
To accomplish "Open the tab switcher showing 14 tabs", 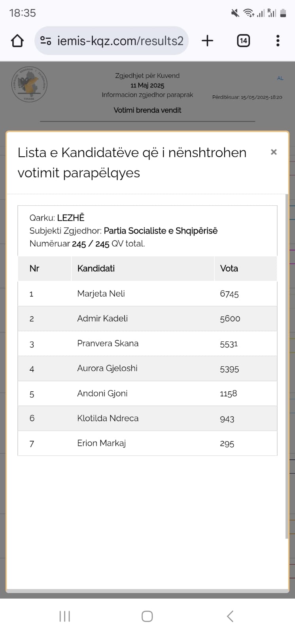I will click(243, 41).
